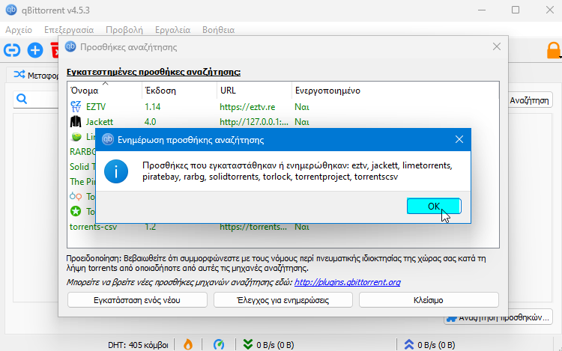Image resolution: width=562 pixels, height=351 pixels.
Task: Open the Εργαλεία menu
Action: [173, 30]
